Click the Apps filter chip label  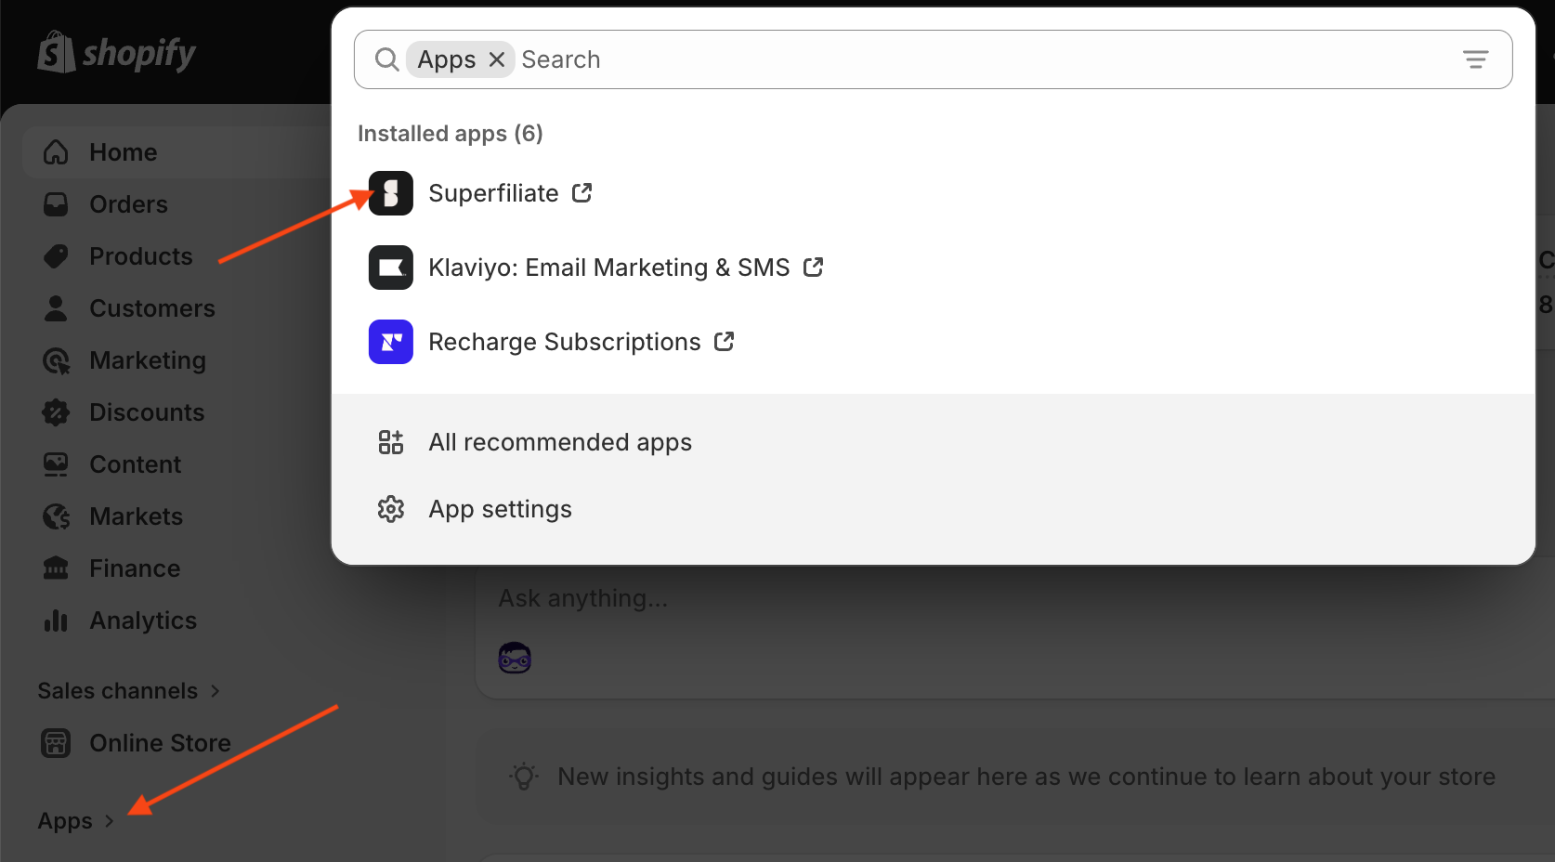(447, 59)
